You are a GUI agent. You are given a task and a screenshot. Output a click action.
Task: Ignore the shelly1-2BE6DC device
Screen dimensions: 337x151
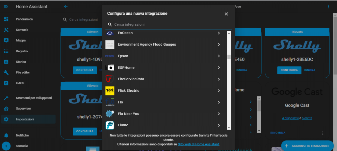pos(309,70)
